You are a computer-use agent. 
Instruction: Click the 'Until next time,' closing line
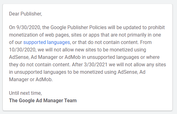coord(25,93)
